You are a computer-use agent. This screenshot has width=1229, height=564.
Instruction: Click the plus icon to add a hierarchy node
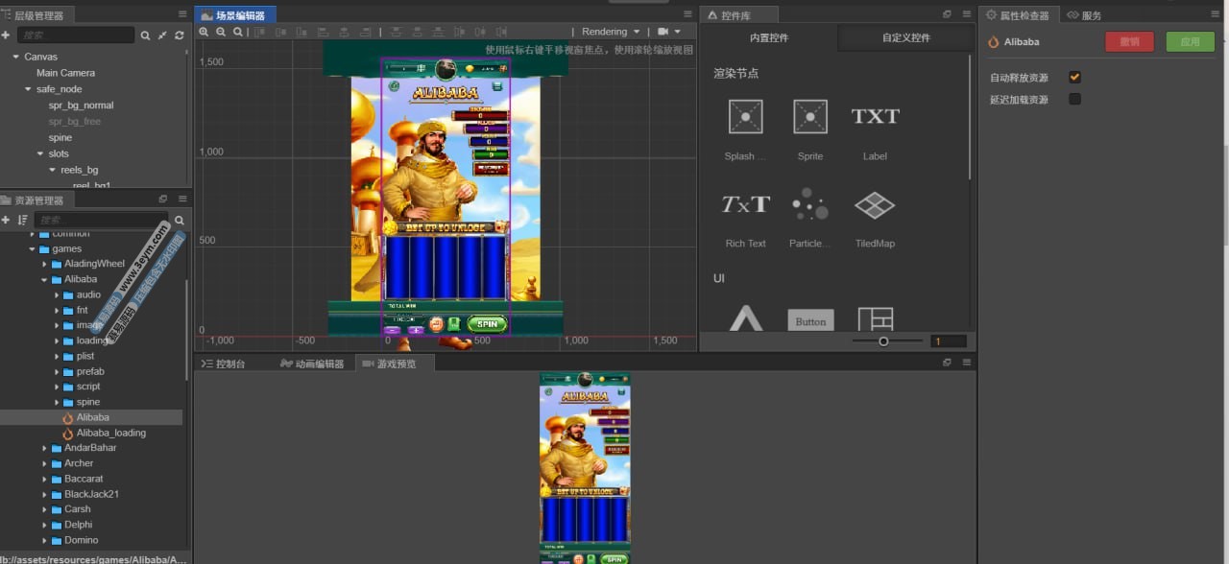tap(6, 35)
